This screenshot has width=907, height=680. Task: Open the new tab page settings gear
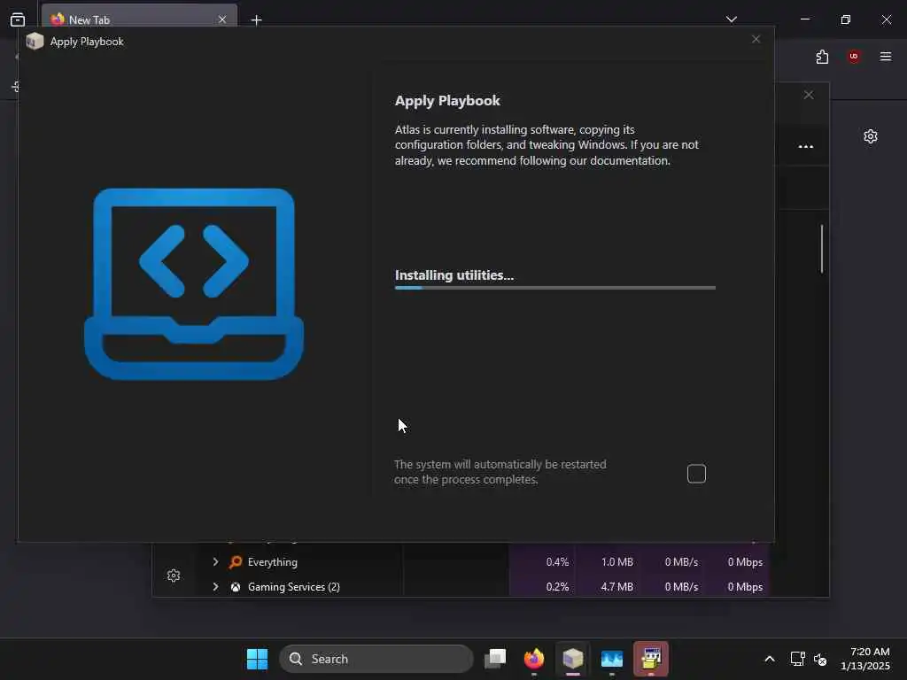tap(871, 136)
